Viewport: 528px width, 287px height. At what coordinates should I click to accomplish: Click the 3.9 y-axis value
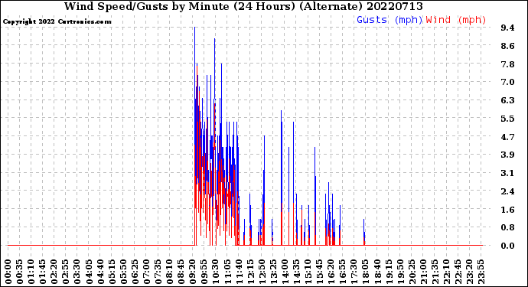pyautogui.click(x=507, y=155)
